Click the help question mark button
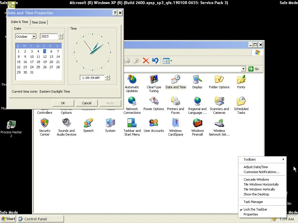298x223 pixels. coord(115,13)
